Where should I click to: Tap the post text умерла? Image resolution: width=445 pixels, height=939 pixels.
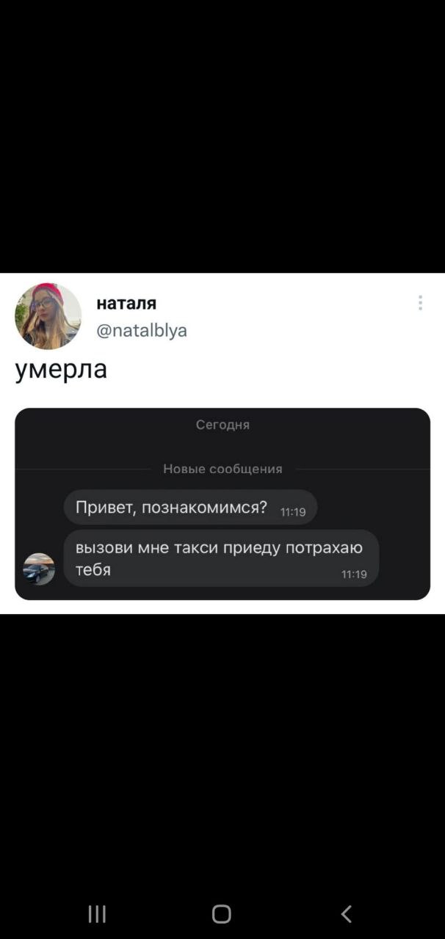click(62, 370)
